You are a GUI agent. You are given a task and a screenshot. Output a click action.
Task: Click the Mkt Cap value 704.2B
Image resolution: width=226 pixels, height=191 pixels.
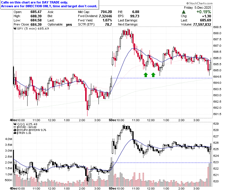click(106, 12)
